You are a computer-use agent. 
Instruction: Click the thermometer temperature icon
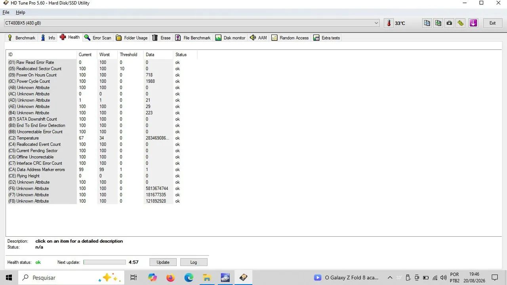pos(389,23)
